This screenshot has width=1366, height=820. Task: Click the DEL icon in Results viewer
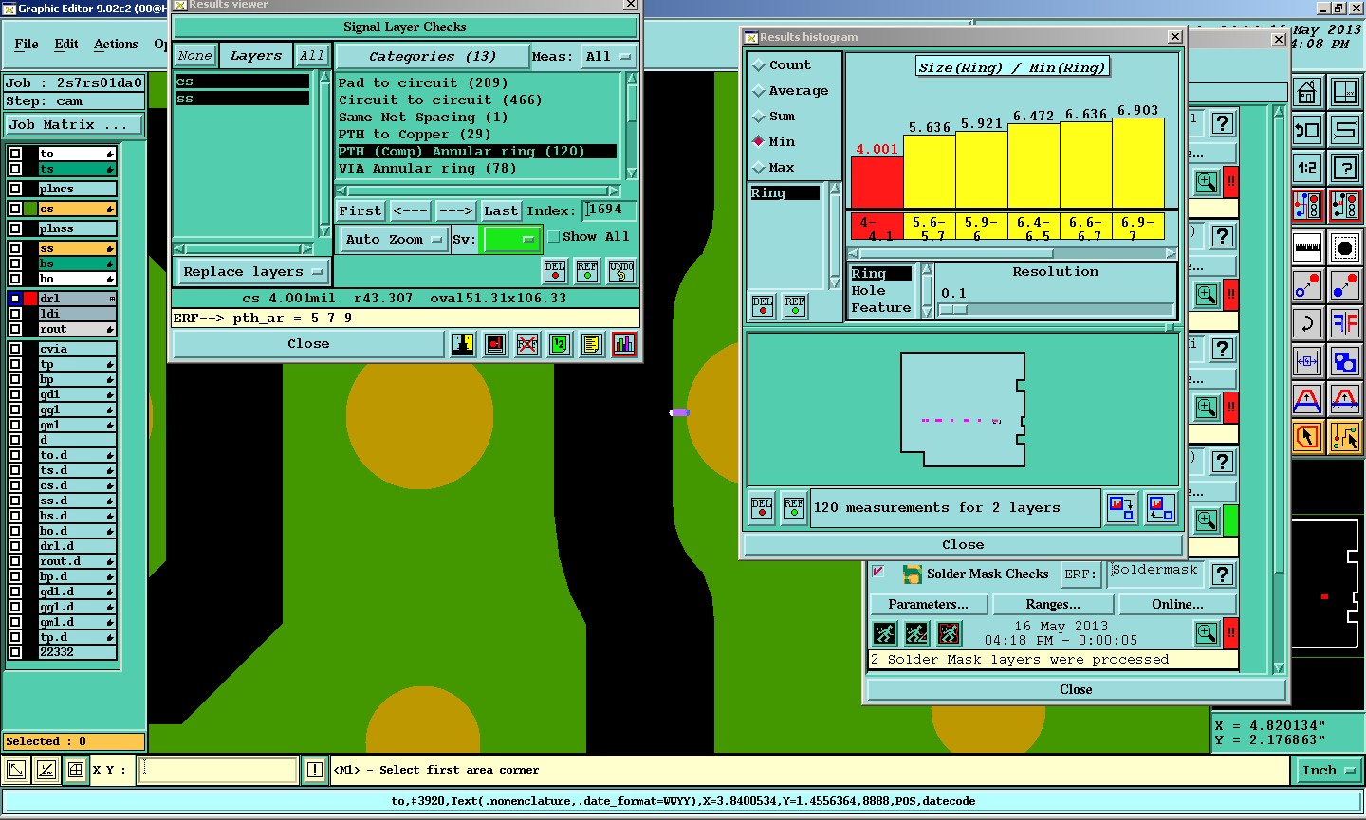point(556,271)
